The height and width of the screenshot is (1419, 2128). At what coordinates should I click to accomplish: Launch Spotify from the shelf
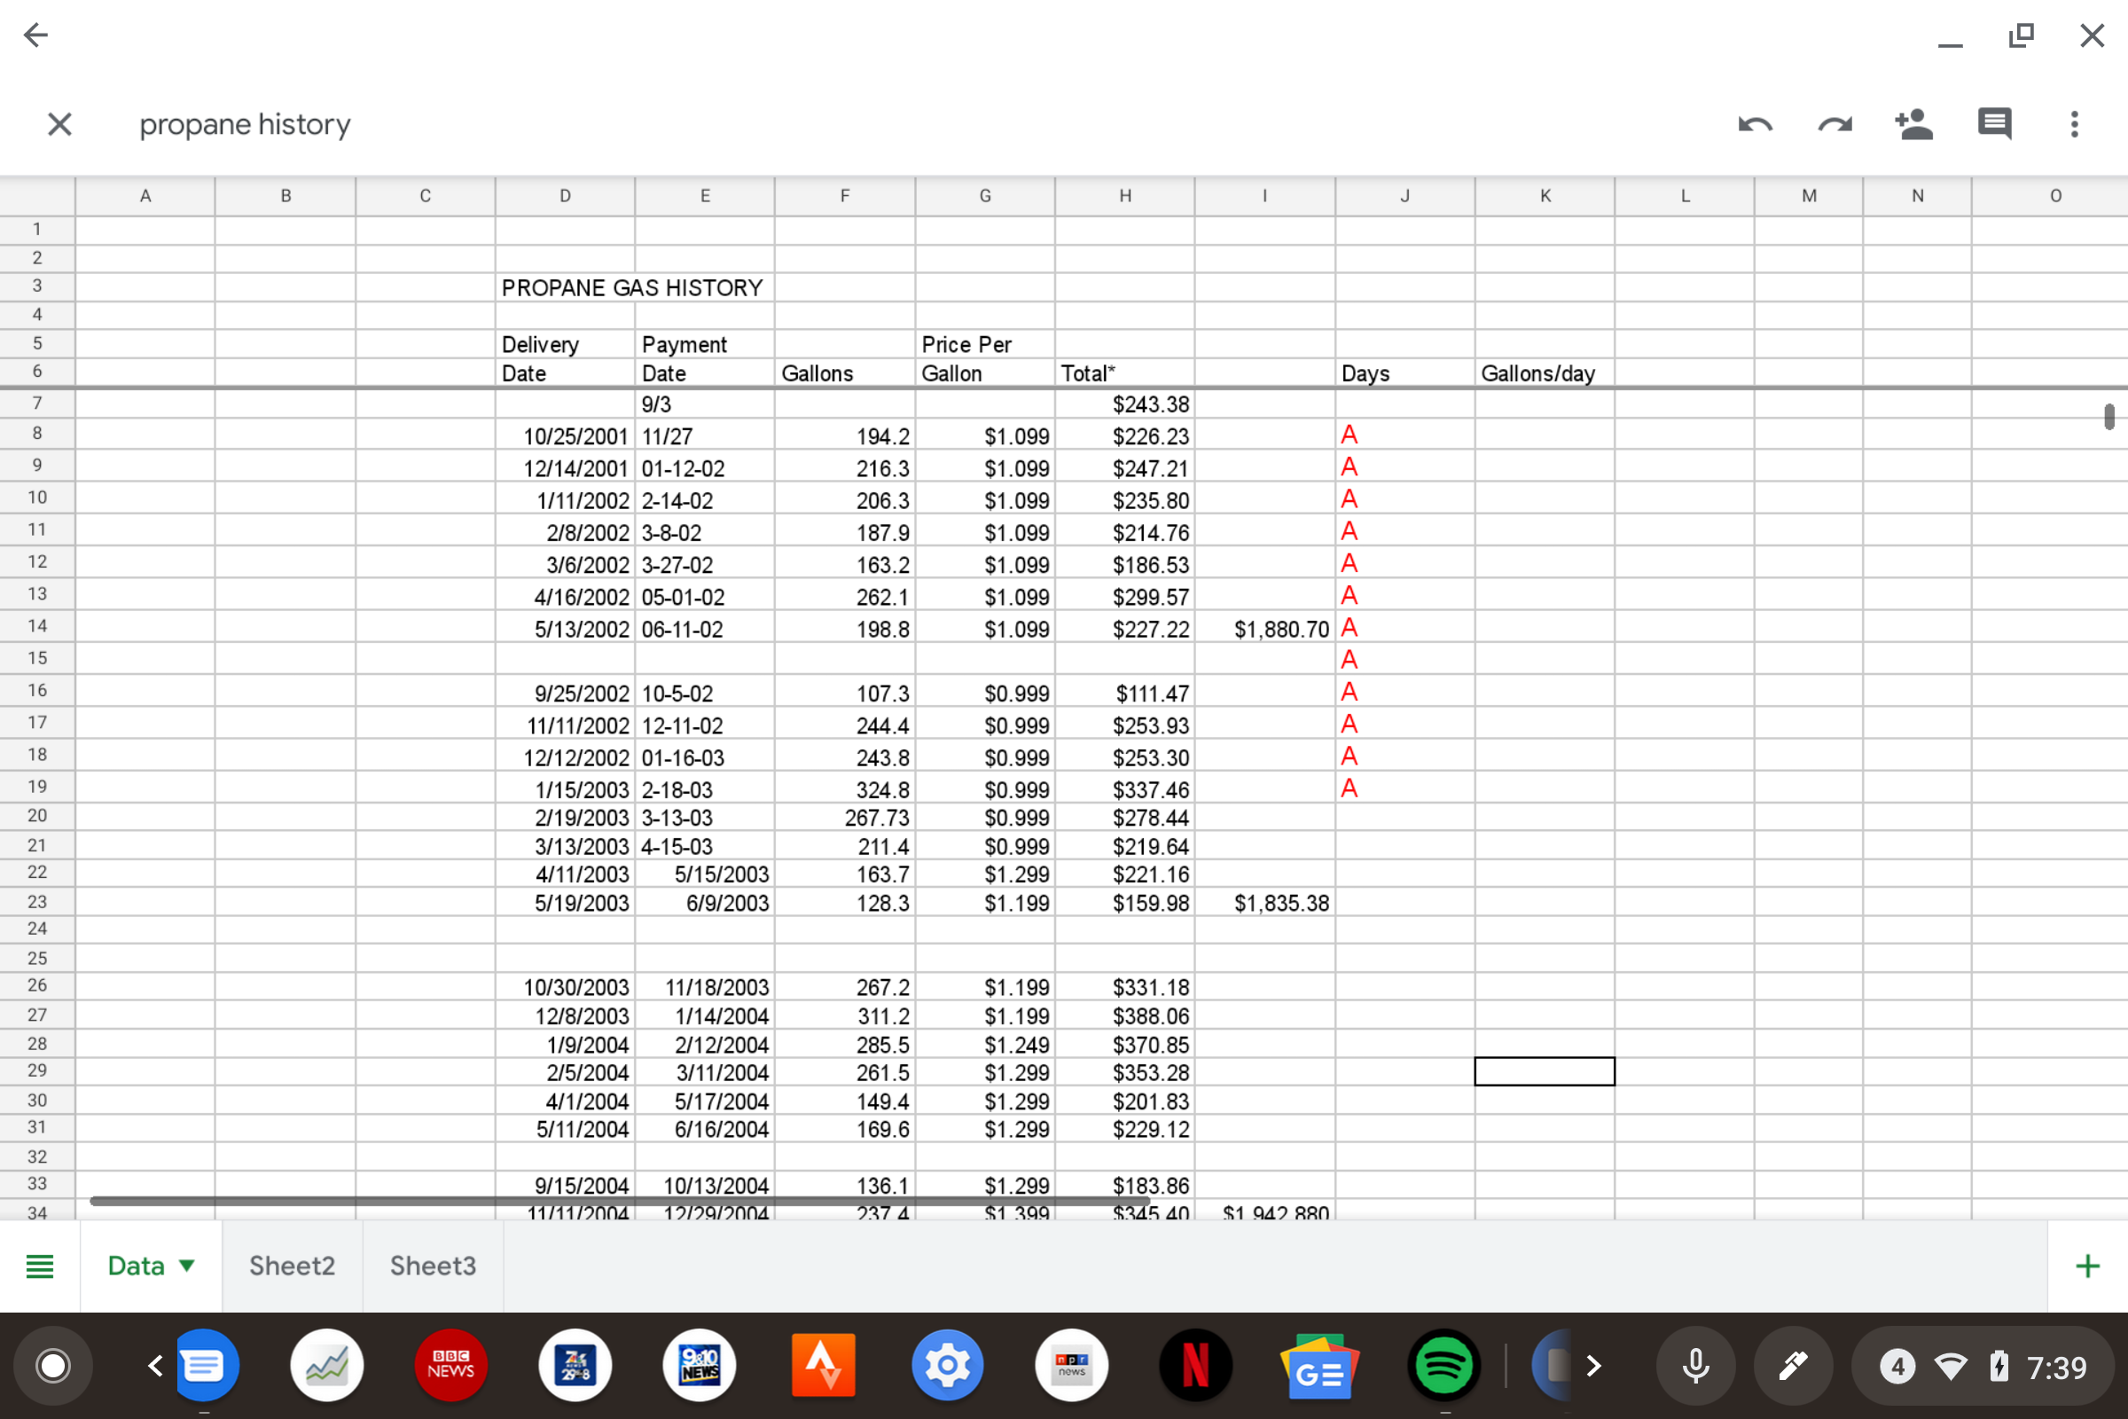pos(1443,1365)
